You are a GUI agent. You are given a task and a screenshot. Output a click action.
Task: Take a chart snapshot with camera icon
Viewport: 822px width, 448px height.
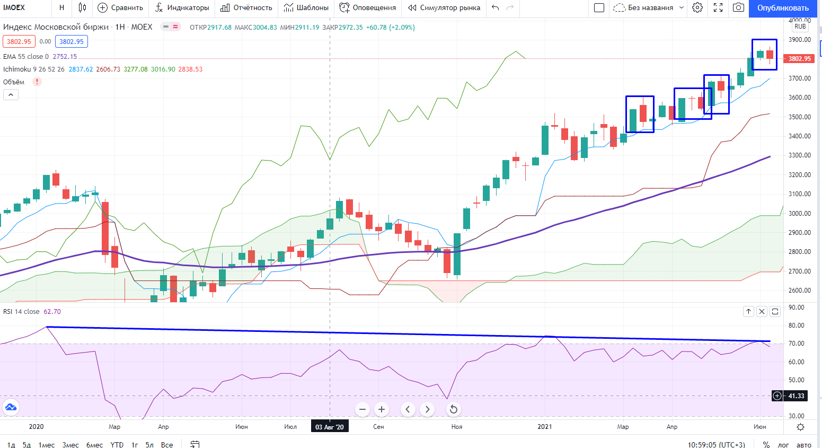(738, 7)
